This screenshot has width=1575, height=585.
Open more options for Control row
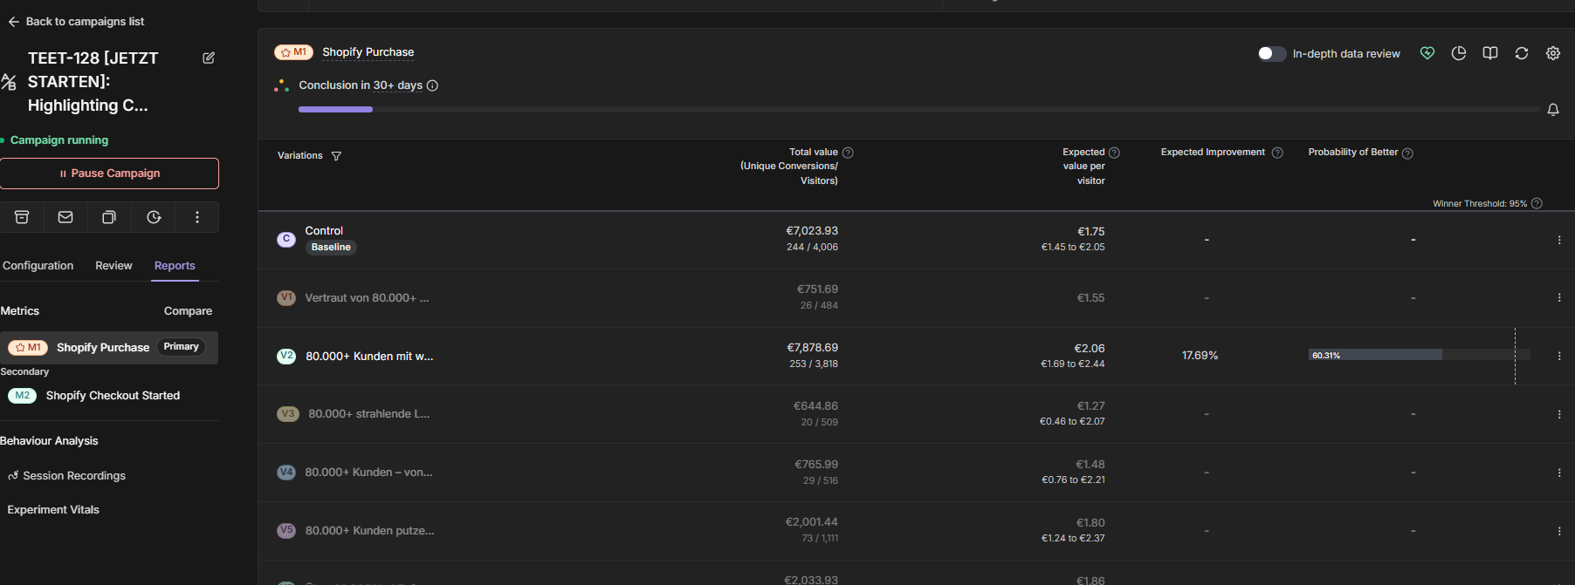click(1559, 240)
